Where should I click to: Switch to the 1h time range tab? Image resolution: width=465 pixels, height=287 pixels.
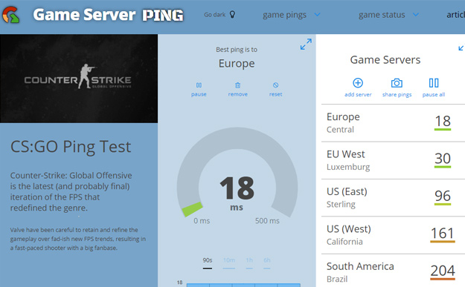(249, 263)
